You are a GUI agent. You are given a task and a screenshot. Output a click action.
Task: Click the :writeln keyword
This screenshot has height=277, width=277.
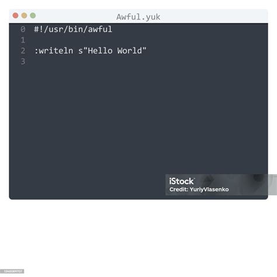pyautogui.click(x=54, y=51)
